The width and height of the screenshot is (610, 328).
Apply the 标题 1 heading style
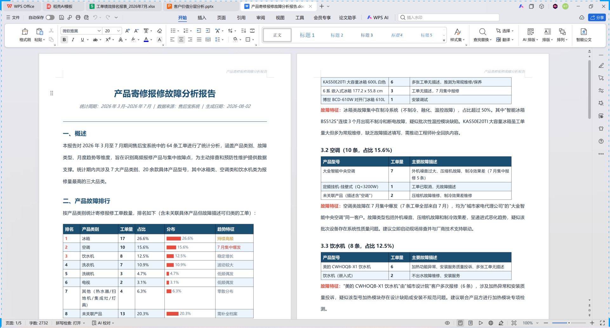coord(307,35)
